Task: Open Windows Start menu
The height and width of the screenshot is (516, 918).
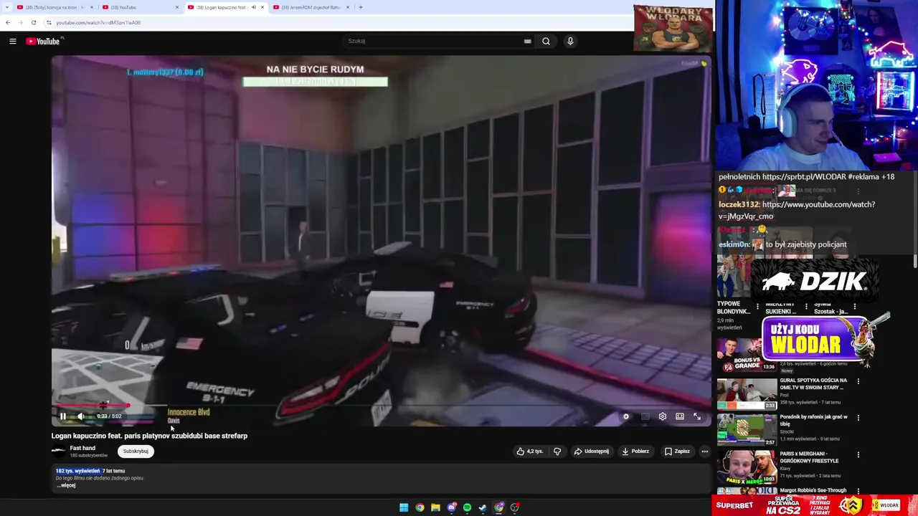Action: coord(404,507)
